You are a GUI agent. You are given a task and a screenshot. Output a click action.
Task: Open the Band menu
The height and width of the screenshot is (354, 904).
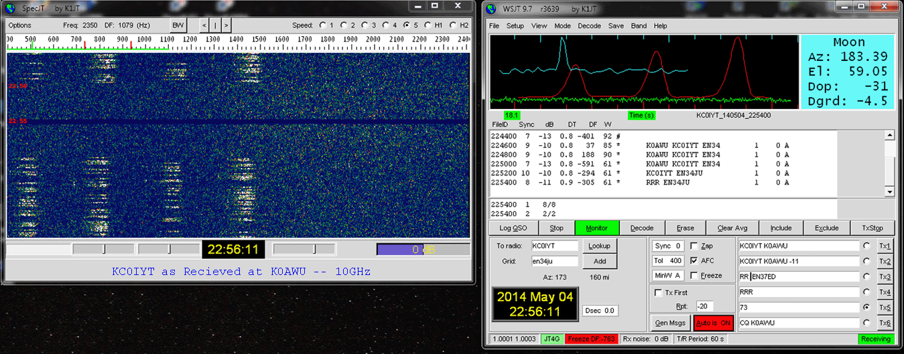pos(639,26)
